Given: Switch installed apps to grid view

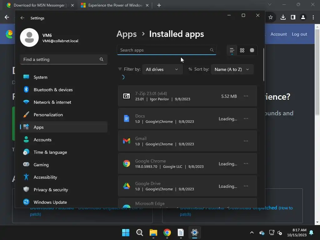Looking at the screenshot, I should point(242,50).
